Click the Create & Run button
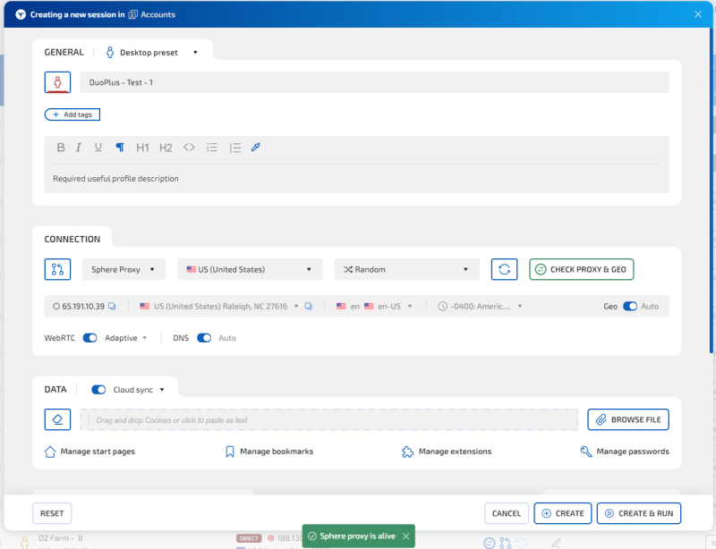The height and width of the screenshot is (549, 716). [x=639, y=513]
